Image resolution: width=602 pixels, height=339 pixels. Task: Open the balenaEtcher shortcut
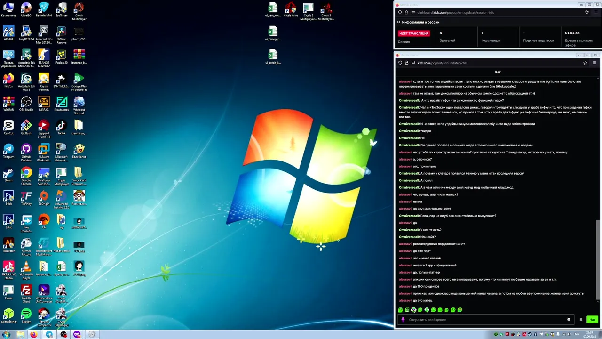click(8, 316)
